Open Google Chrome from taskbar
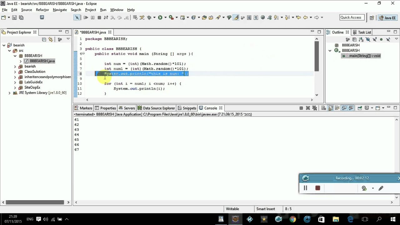The height and width of the screenshot is (225, 400). (x=293, y=219)
